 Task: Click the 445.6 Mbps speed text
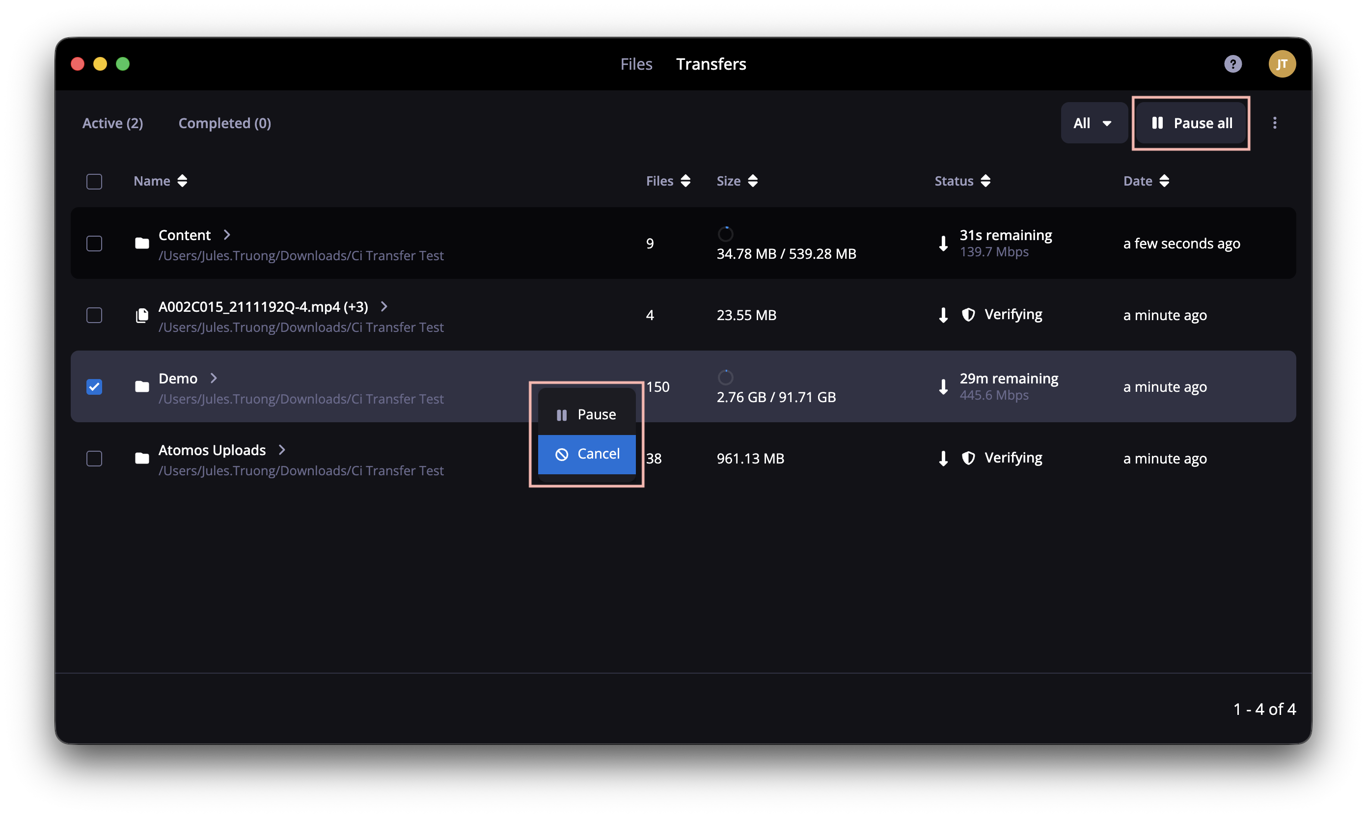994,395
